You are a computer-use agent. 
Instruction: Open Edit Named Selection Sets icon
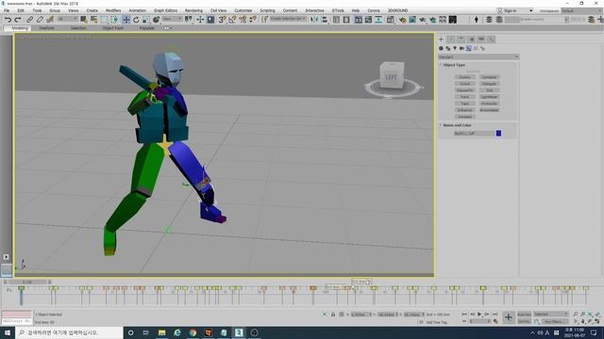(264, 20)
